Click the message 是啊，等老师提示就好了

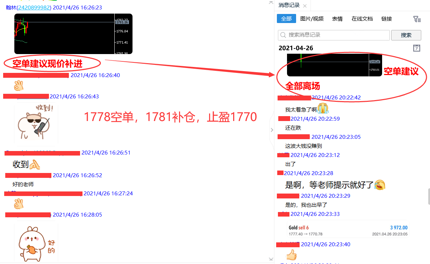(x=330, y=184)
